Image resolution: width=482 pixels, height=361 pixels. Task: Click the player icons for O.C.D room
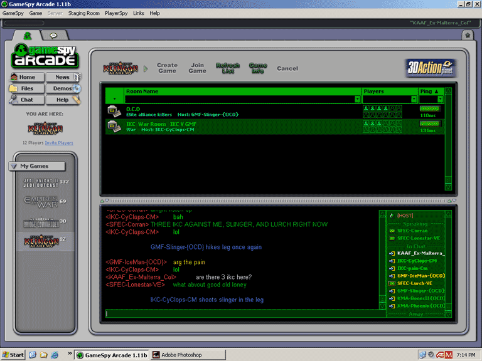[382, 112]
